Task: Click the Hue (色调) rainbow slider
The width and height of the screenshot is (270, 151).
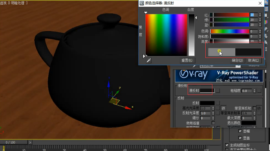Action: [x=230, y=31]
